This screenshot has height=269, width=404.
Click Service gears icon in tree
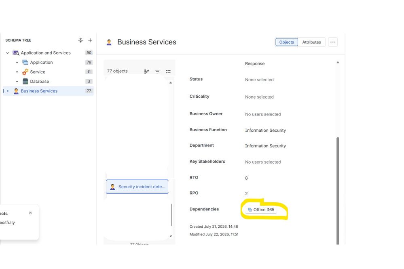(25, 72)
